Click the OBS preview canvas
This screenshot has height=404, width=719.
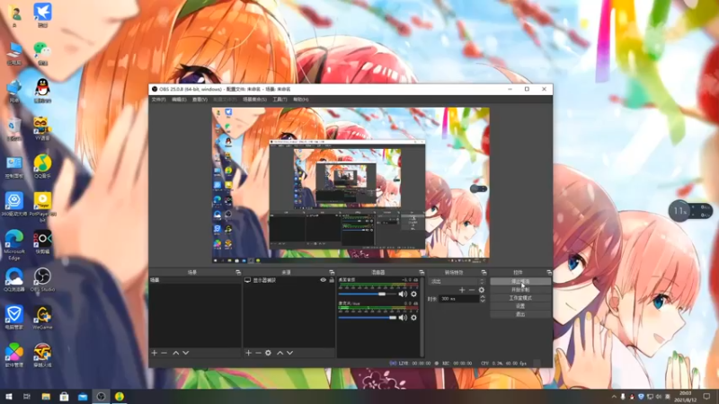click(351, 185)
